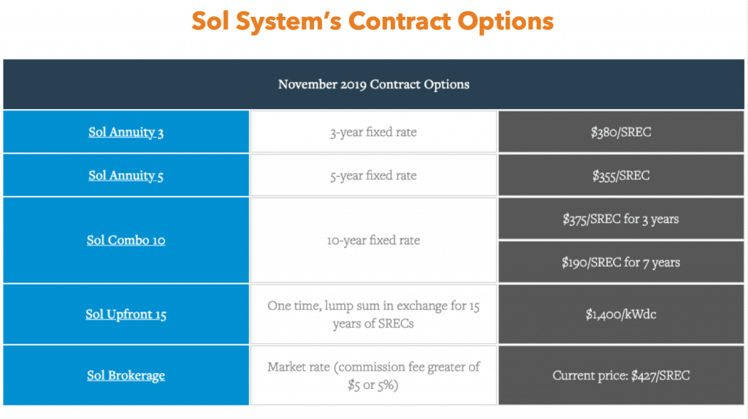Click the $190/SREC for 7 years cell

[x=621, y=262]
